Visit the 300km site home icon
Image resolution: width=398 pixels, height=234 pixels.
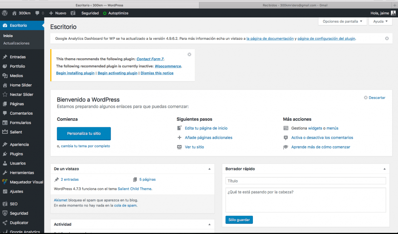click(14, 13)
